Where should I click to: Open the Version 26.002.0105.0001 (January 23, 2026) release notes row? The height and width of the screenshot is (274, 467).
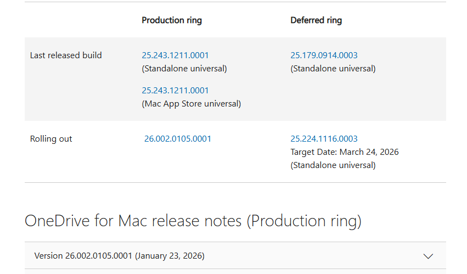point(119,256)
